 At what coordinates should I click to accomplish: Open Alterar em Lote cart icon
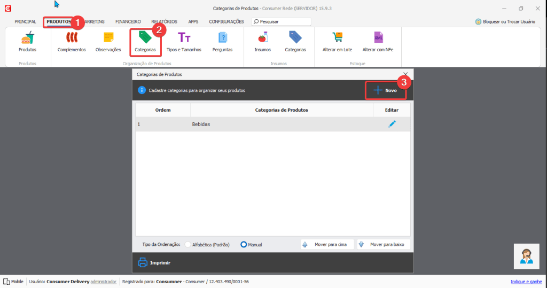[337, 38]
